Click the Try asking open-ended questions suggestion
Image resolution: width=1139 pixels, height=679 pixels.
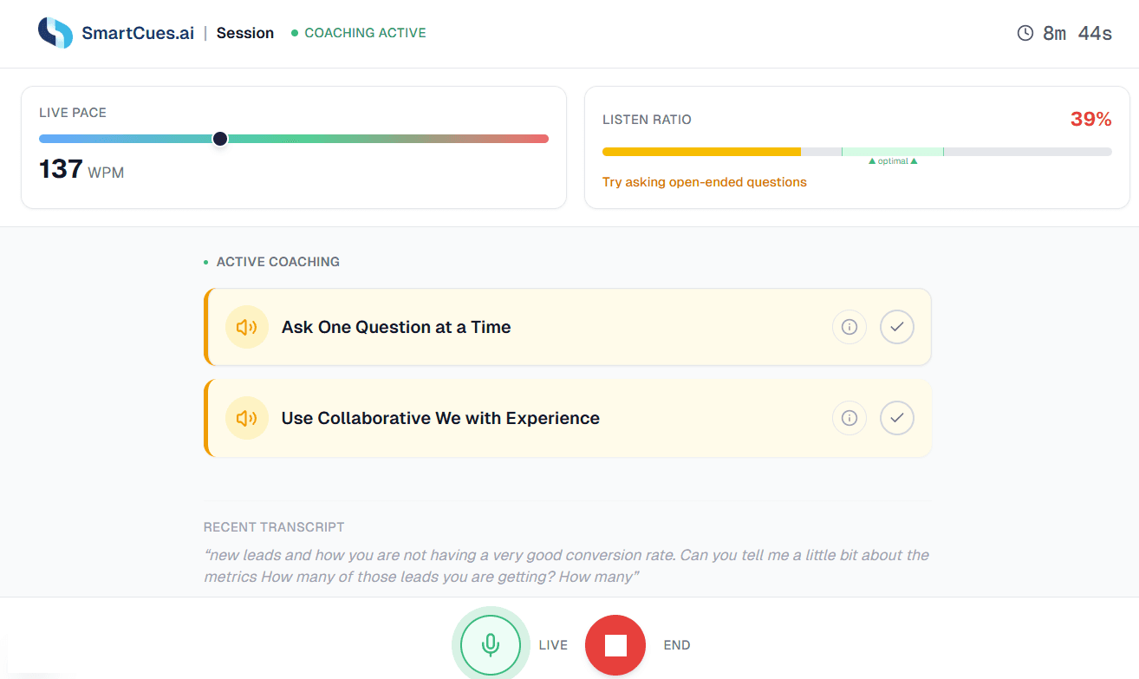(704, 181)
